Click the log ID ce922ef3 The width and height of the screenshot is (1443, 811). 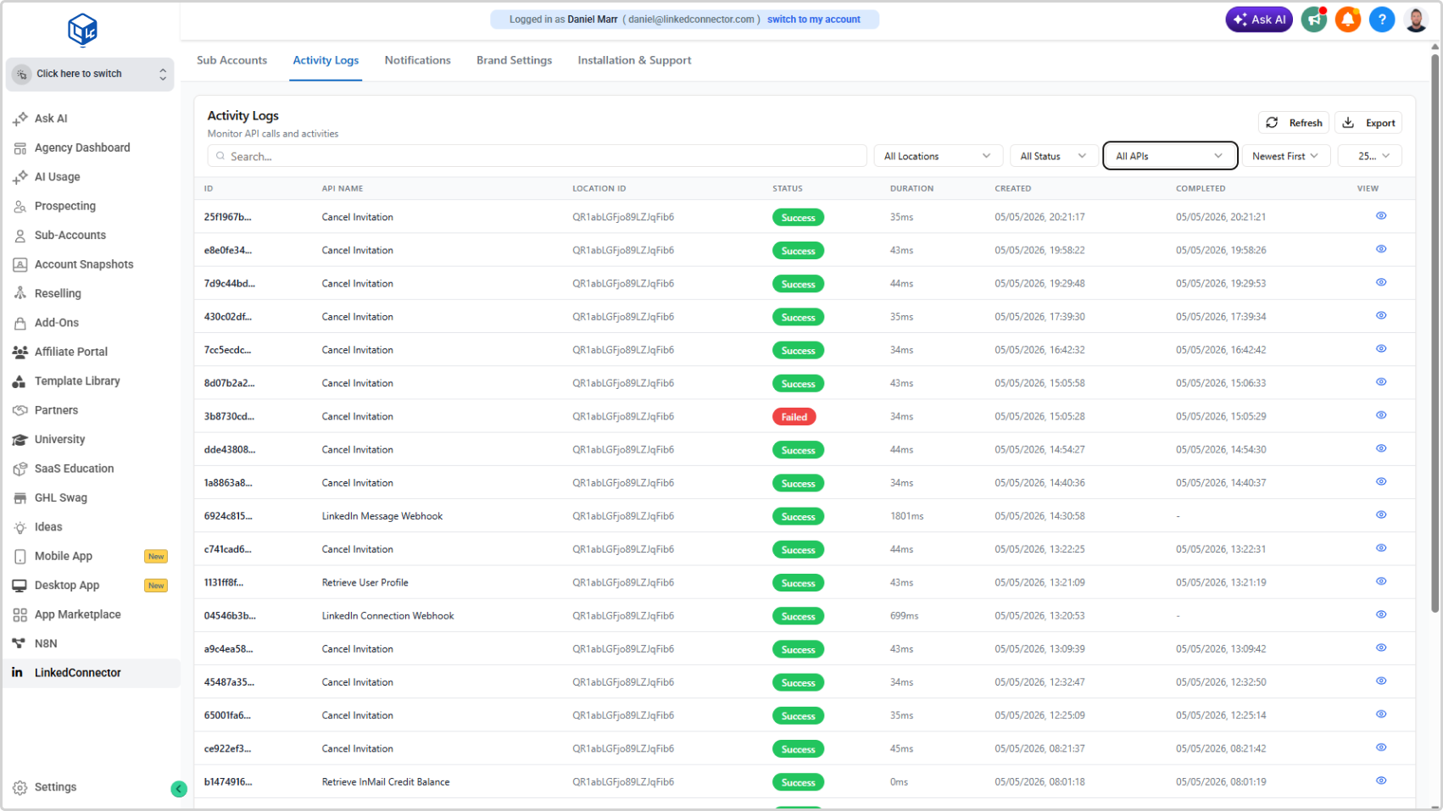click(x=227, y=749)
